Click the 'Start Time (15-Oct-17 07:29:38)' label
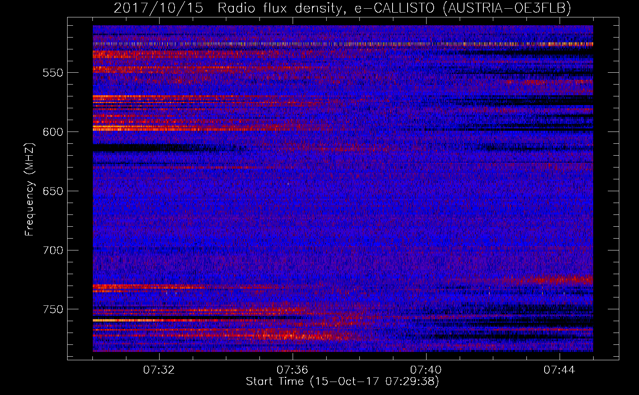The width and height of the screenshot is (639, 395). click(x=342, y=382)
